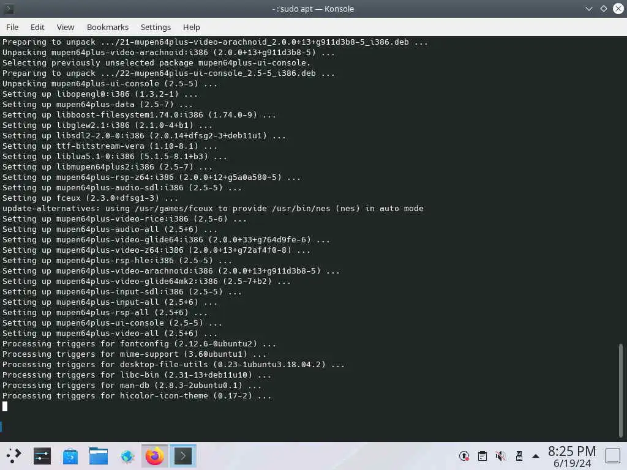Launch Discover software center from taskbar
This screenshot has width=627, height=470.
coord(70,455)
